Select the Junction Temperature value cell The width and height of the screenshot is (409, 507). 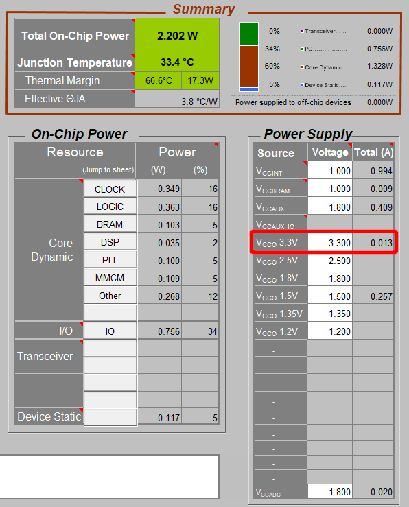tap(177, 62)
